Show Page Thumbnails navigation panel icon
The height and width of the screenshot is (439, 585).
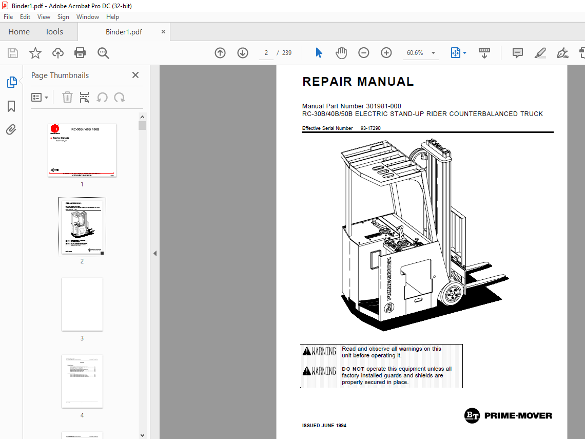pyautogui.click(x=12, y=82)
